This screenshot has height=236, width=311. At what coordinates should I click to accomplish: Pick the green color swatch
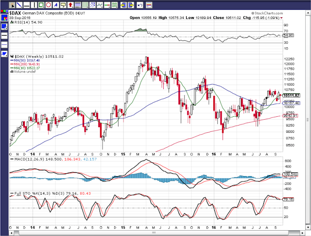[5, 11]
